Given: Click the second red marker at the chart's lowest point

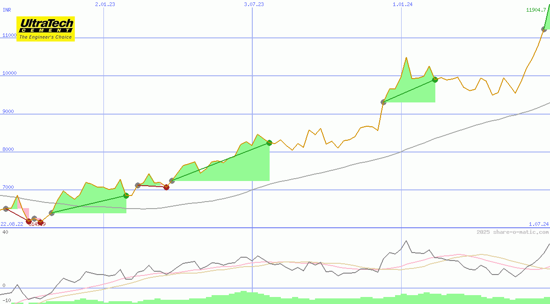Looking at the screenshot, I should (41, 222).
